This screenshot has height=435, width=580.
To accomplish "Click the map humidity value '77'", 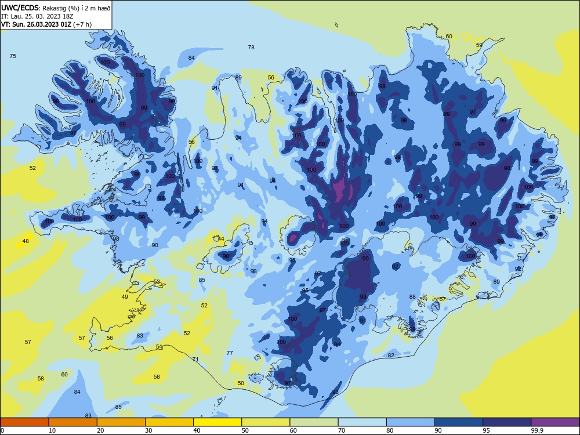I will click(230, 353).
